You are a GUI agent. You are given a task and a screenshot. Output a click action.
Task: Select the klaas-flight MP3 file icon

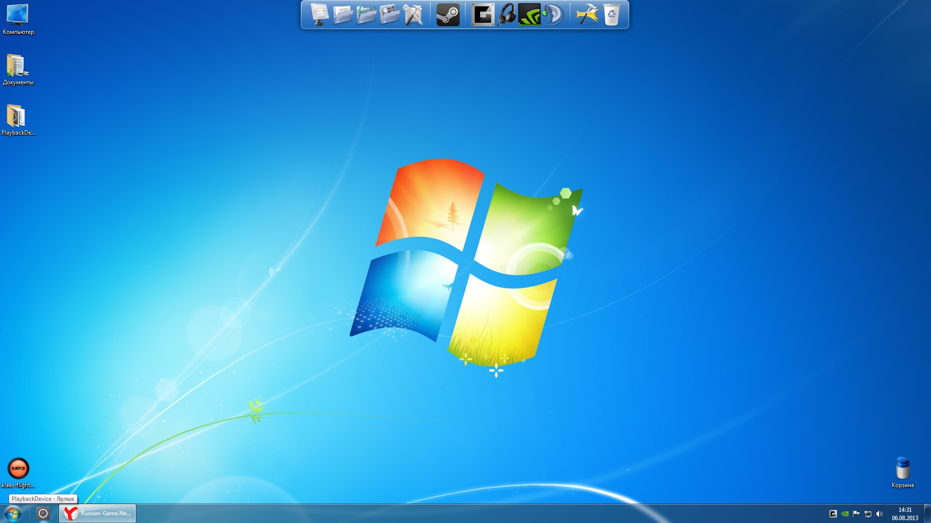coord(18,473)
